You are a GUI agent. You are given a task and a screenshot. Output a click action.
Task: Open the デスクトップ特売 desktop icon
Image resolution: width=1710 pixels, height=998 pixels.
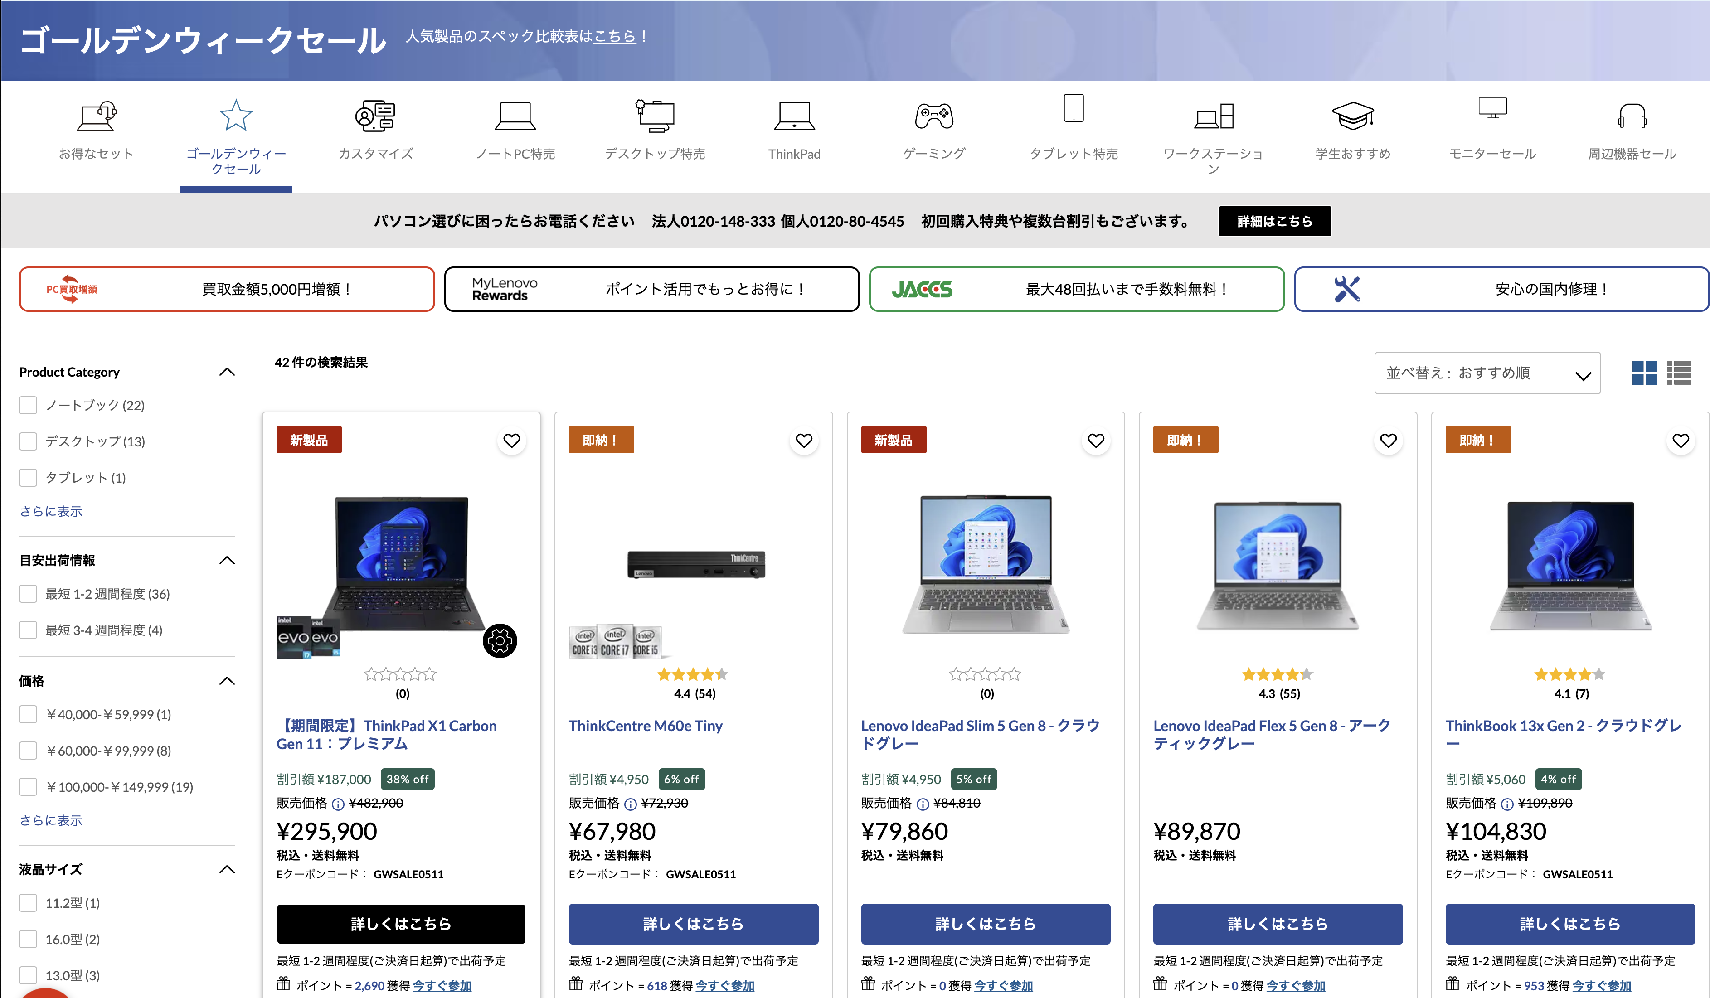pos(655,116)
